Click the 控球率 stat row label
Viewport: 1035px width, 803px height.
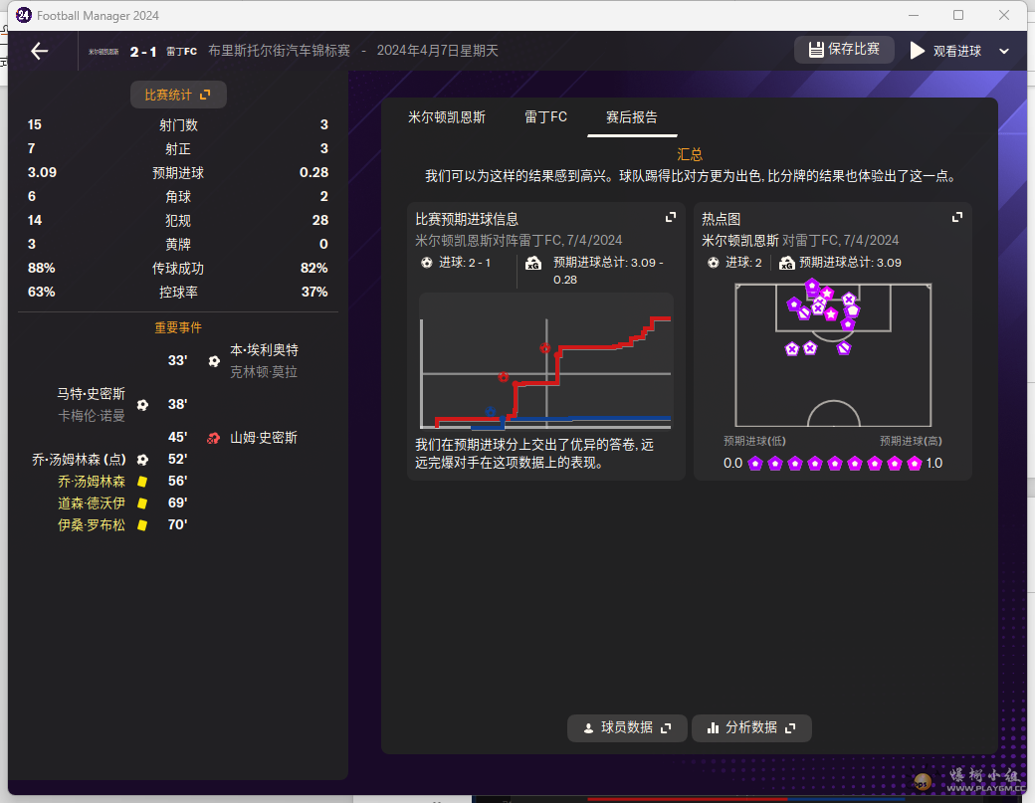[x=178, y=293]
